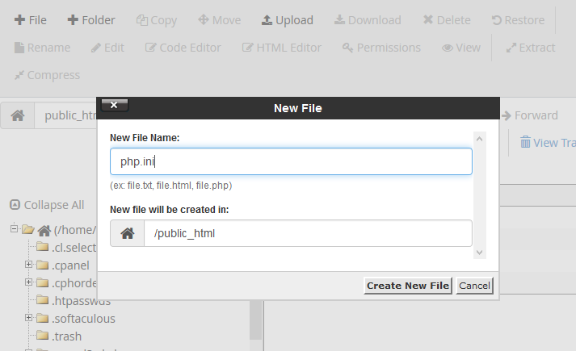Click Collapse All in the folder tree
Viewport: 576px width, 351px height.
47,205
